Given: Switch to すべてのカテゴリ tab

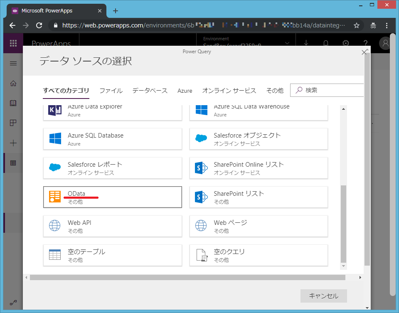Looking at the screenshot, I should pos(66,91).
